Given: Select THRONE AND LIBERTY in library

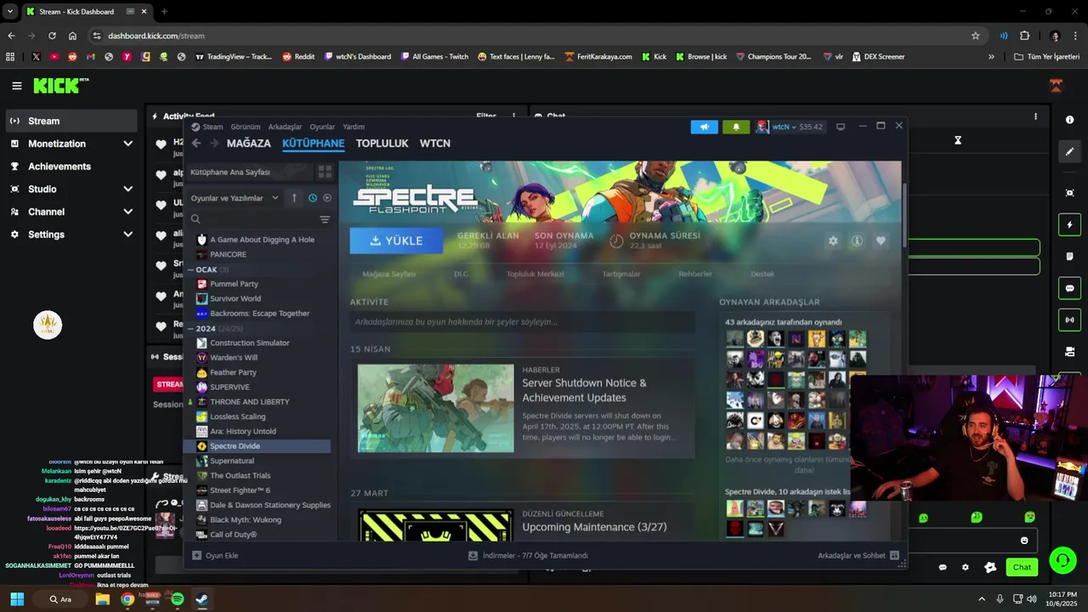Looking at the screenshot, I should [259, 401].
